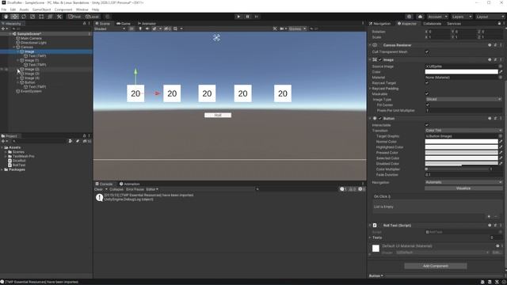Click the Add Component button
This screenshot has width=507, height=285.
(436, 266)
